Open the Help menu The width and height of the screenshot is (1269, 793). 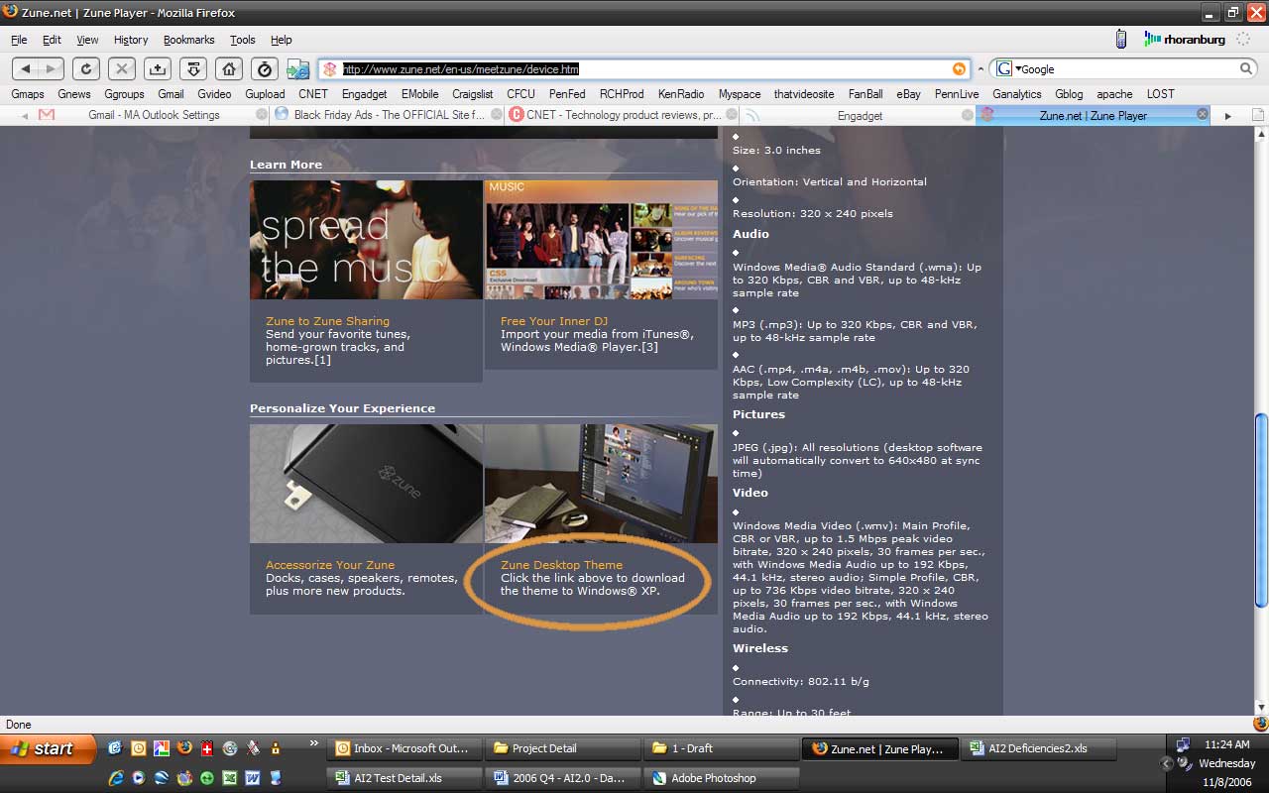coord(282,40)
